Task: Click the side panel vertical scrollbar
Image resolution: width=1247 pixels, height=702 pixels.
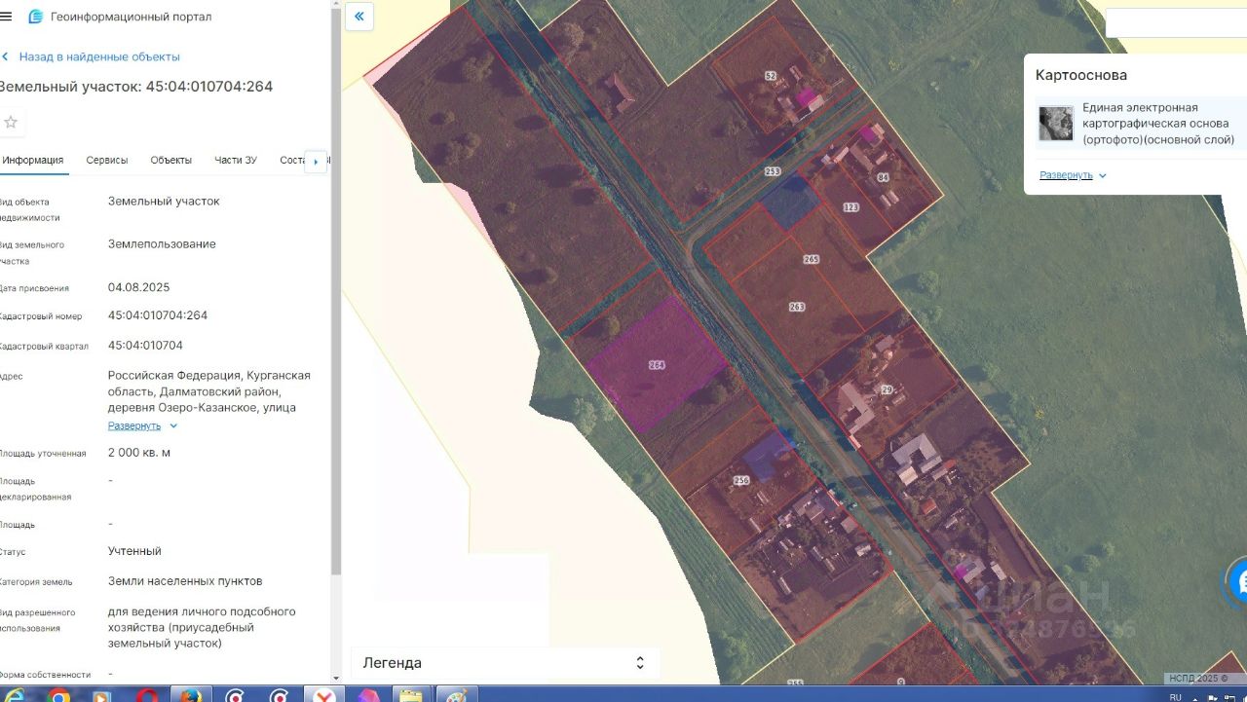Action: click(336, 292)
